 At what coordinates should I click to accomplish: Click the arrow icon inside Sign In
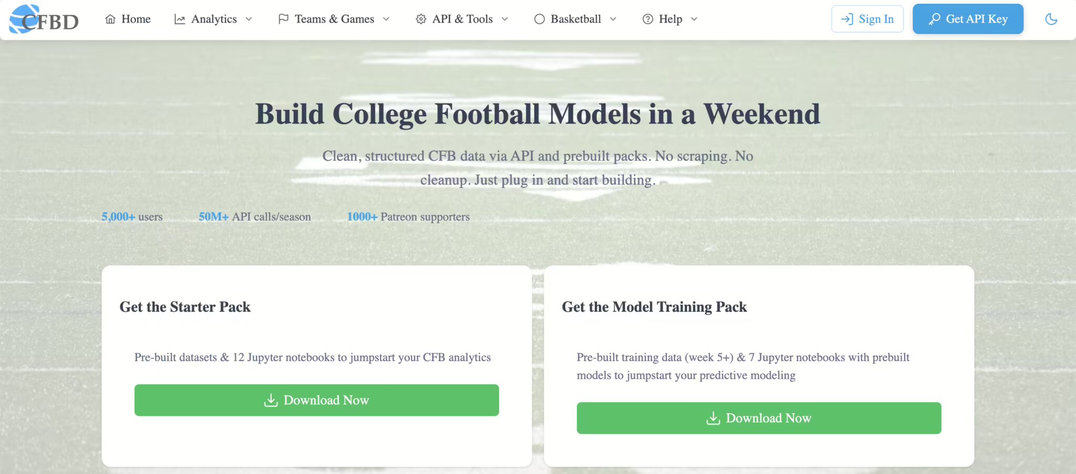(847, 19)
